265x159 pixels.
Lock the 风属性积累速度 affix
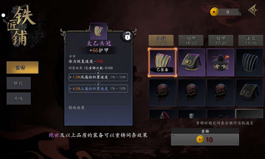click(98, 73)
